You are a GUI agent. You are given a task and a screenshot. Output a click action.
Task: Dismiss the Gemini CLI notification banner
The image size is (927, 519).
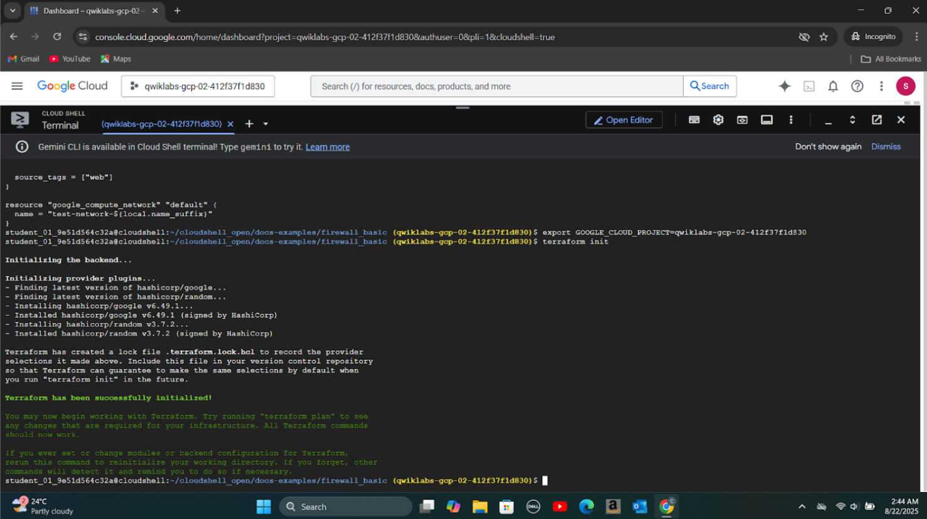point(886,147)
